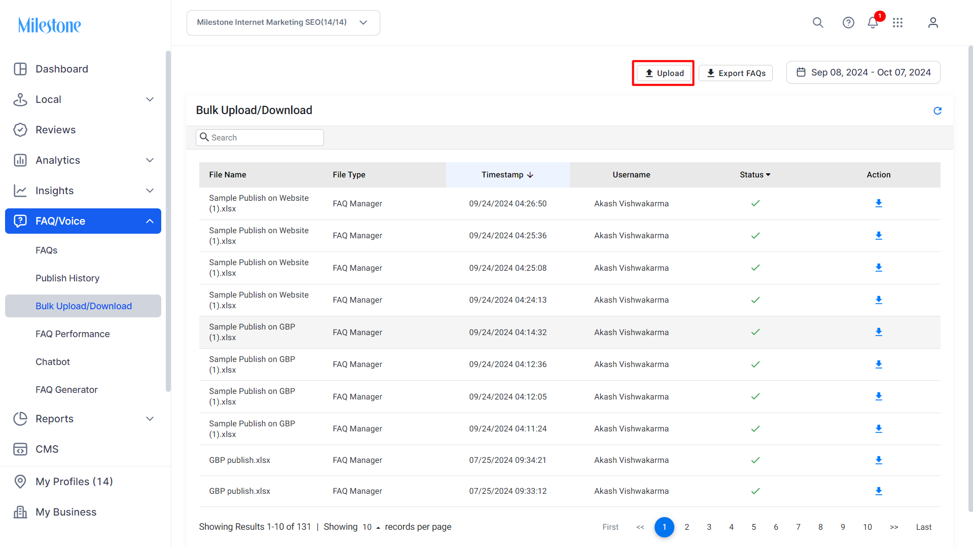Expand the Analytics sidebar section
Image resolution: width=973 pixels, height=547 pixels.
pyautogui.click(x=150, y=160)
